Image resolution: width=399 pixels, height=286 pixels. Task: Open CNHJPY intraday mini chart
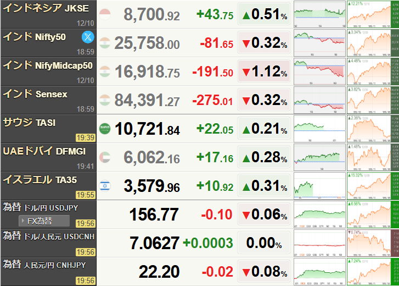click(x=319, y=272)
